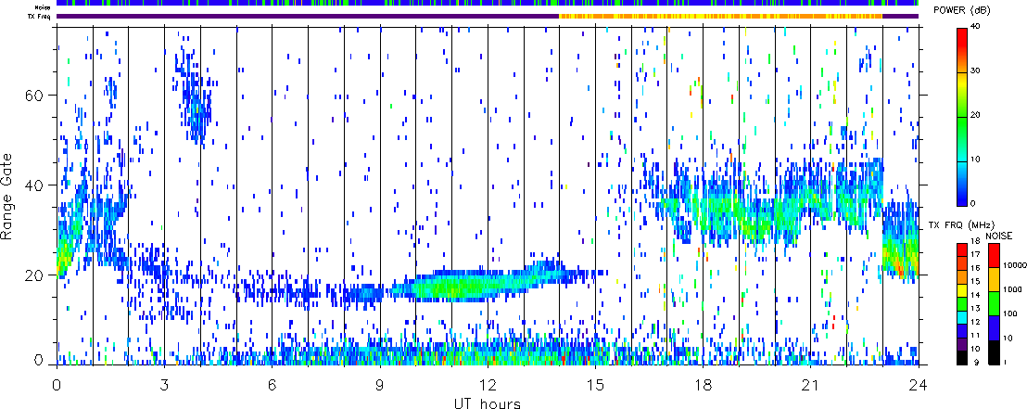The height and width of the screenshot is (409, 1027).
Task: Select the black bottom NOISE legend swatch
Action: [994, 351]
